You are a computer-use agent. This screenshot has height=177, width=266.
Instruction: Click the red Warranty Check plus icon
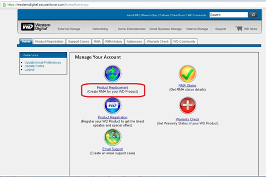tap(187, 105)
